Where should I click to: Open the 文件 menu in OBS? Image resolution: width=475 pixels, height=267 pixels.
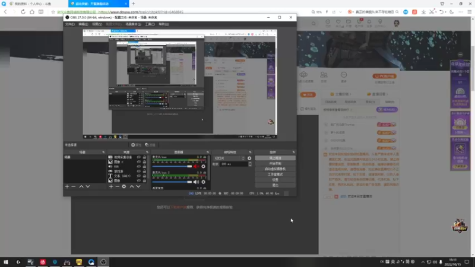click(x=69, y=24)
